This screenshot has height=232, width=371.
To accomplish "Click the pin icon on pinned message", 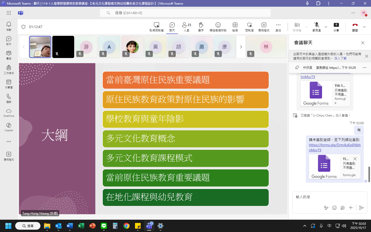I will click(x=297, y=68).
